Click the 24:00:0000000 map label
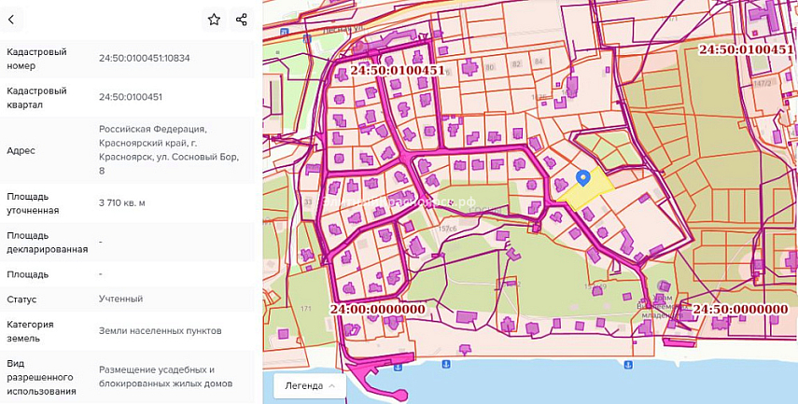This screenshot has width=798, height=404. [377, 309]
